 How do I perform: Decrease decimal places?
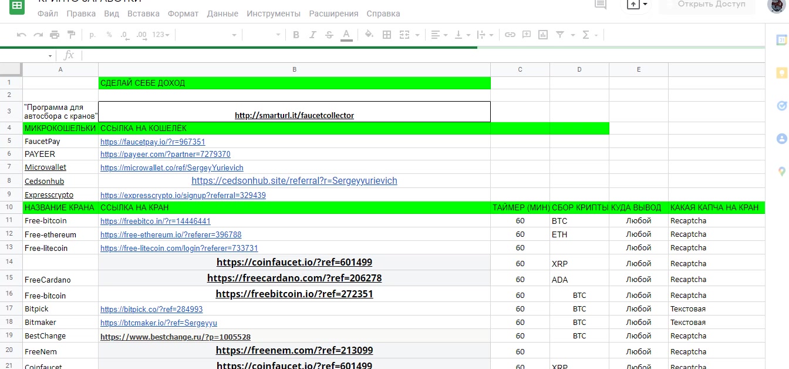coord(124,35)
